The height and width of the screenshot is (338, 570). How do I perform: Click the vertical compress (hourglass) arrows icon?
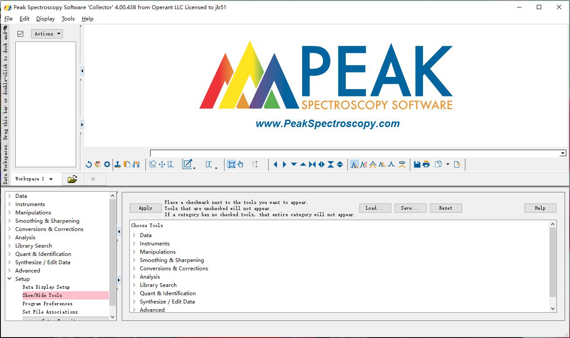click(330, 164)
